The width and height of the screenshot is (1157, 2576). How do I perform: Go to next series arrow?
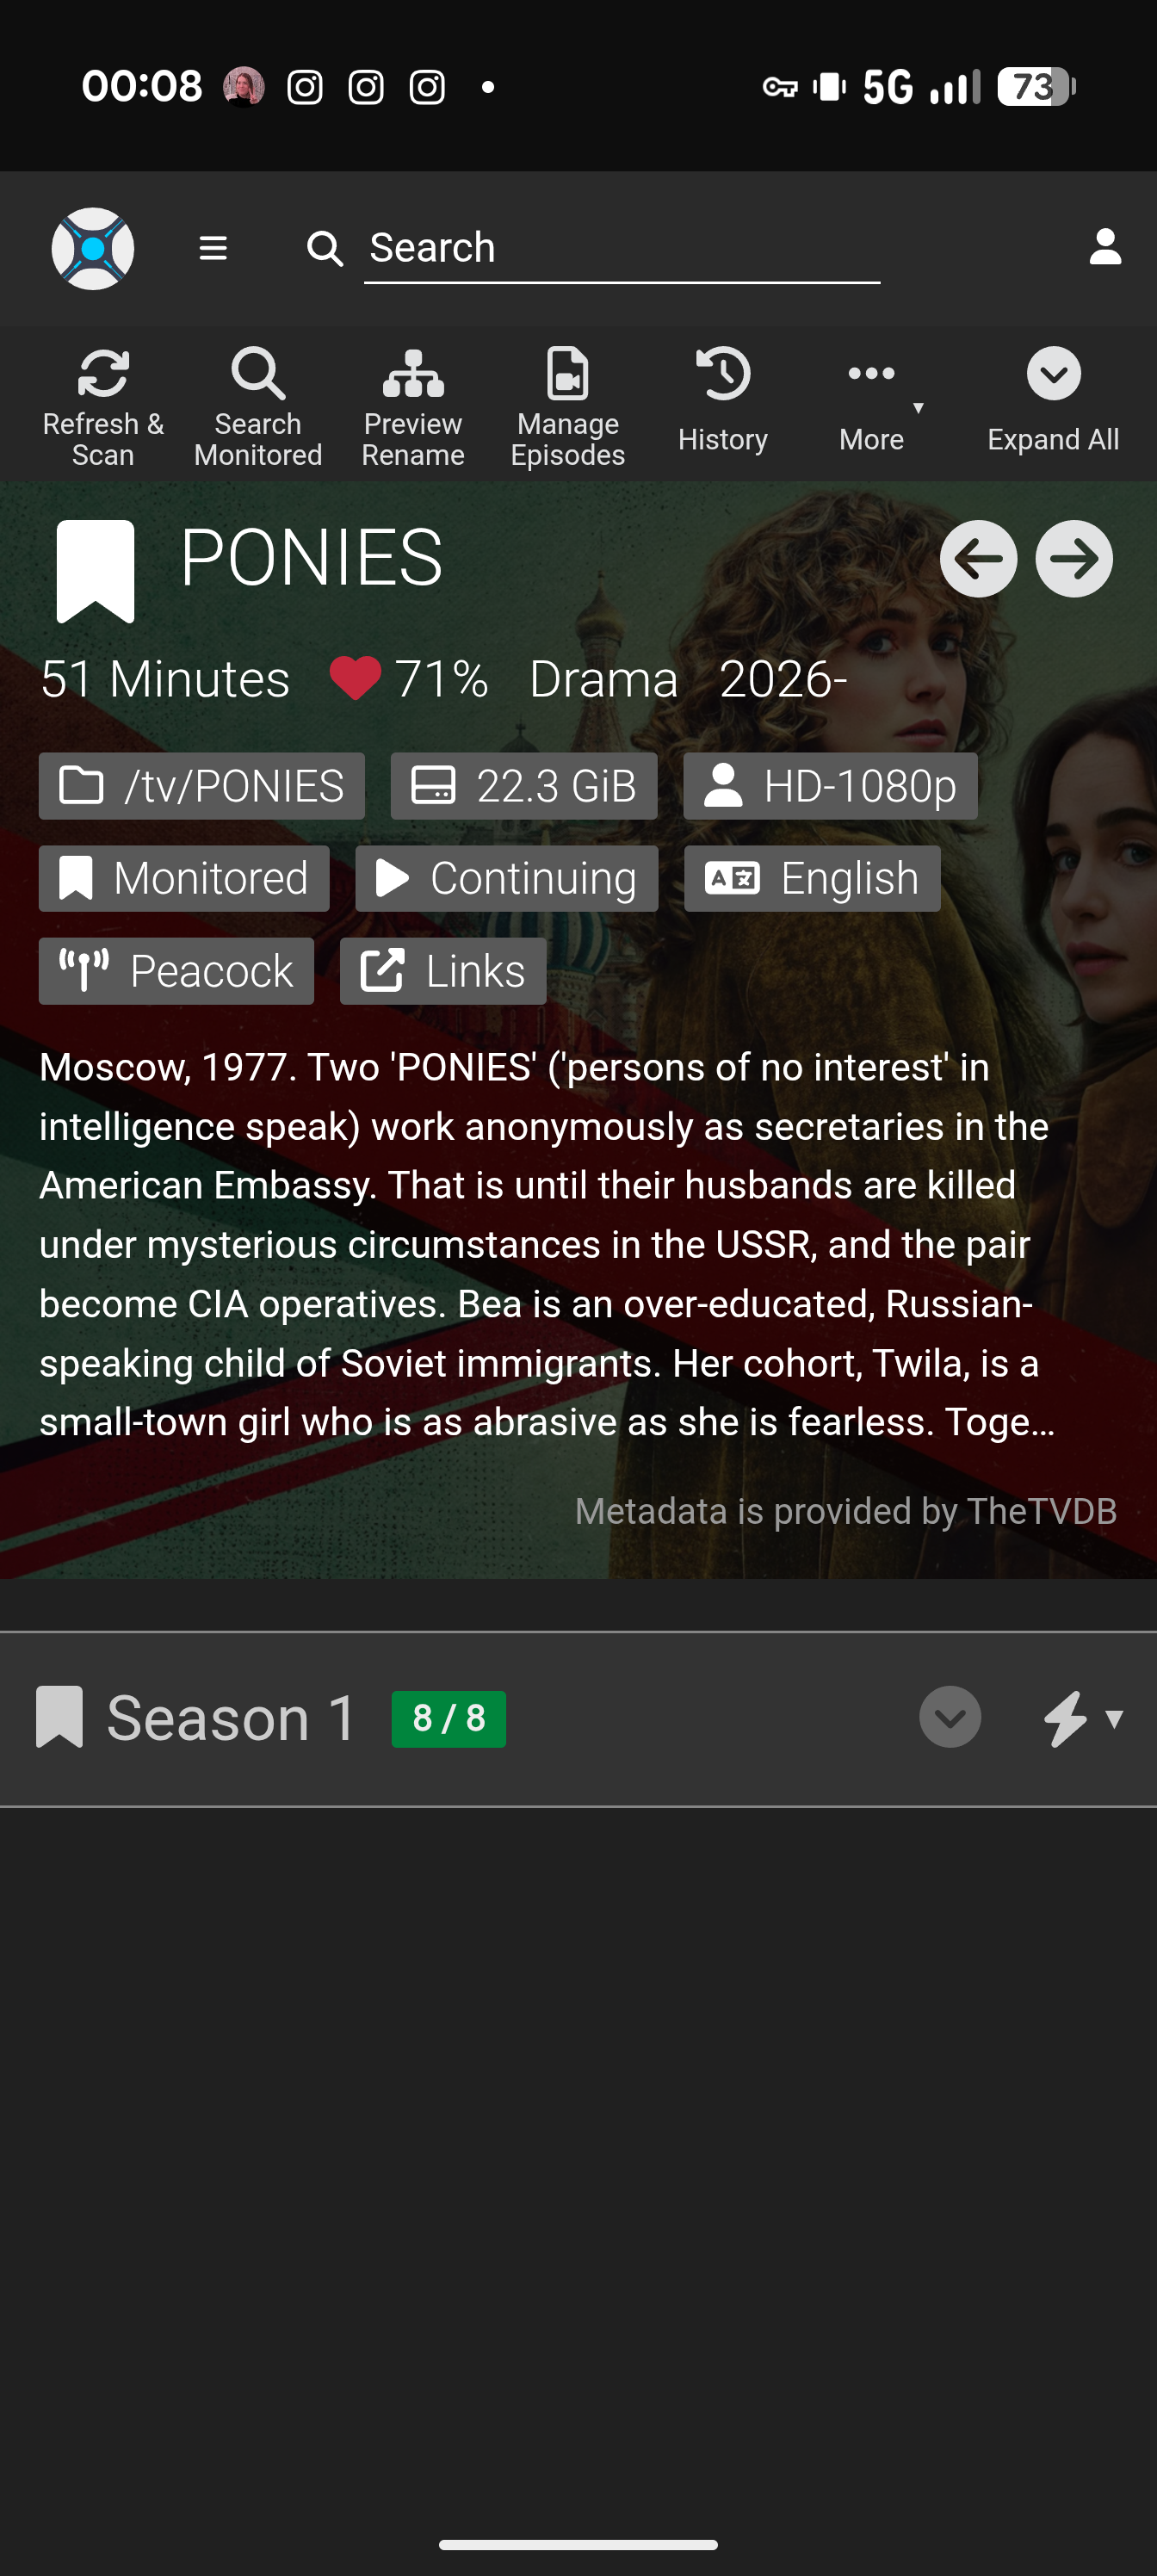tap(1074, 559)
